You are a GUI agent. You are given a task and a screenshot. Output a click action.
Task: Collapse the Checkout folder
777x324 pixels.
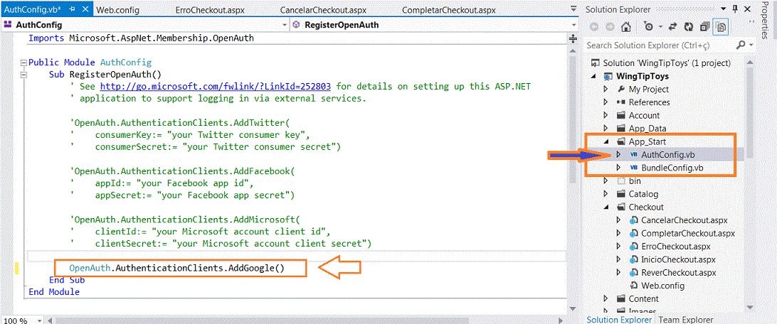pyautogui.click(x=606, y=207)
